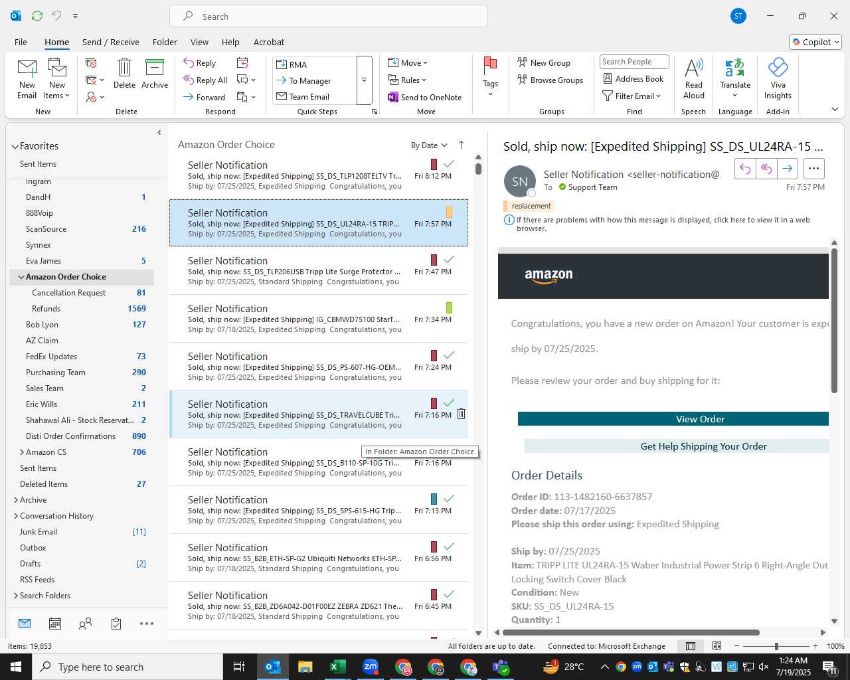Open the Move dropdown
The height and width of the screenshot is (680, 850).
click(x=408, y=62)
